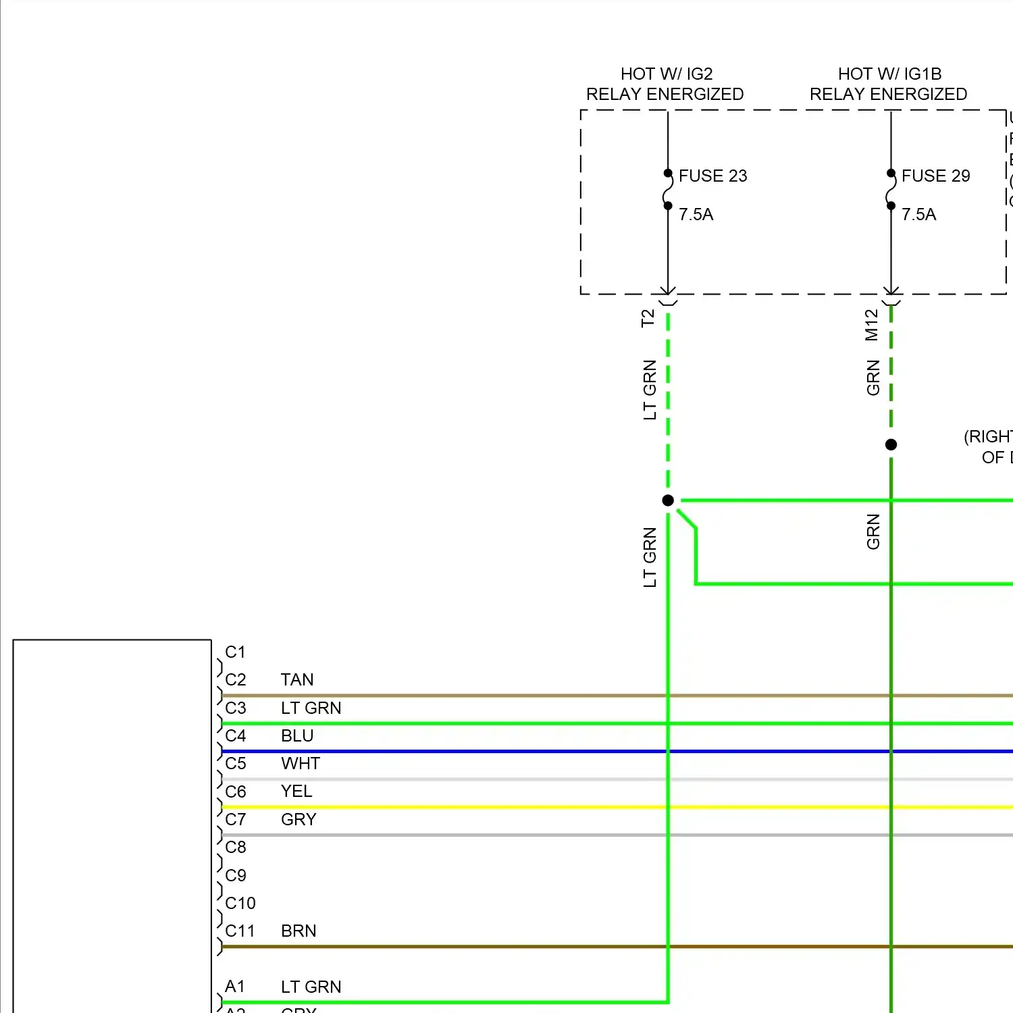The image size is (1013, 1013).
Task: Select the junction dot on the M12 green wire
Action: [891, 444]
